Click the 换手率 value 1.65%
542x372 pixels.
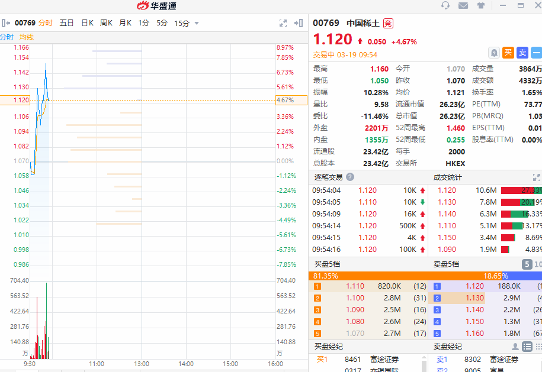click(x=531, y=92)
